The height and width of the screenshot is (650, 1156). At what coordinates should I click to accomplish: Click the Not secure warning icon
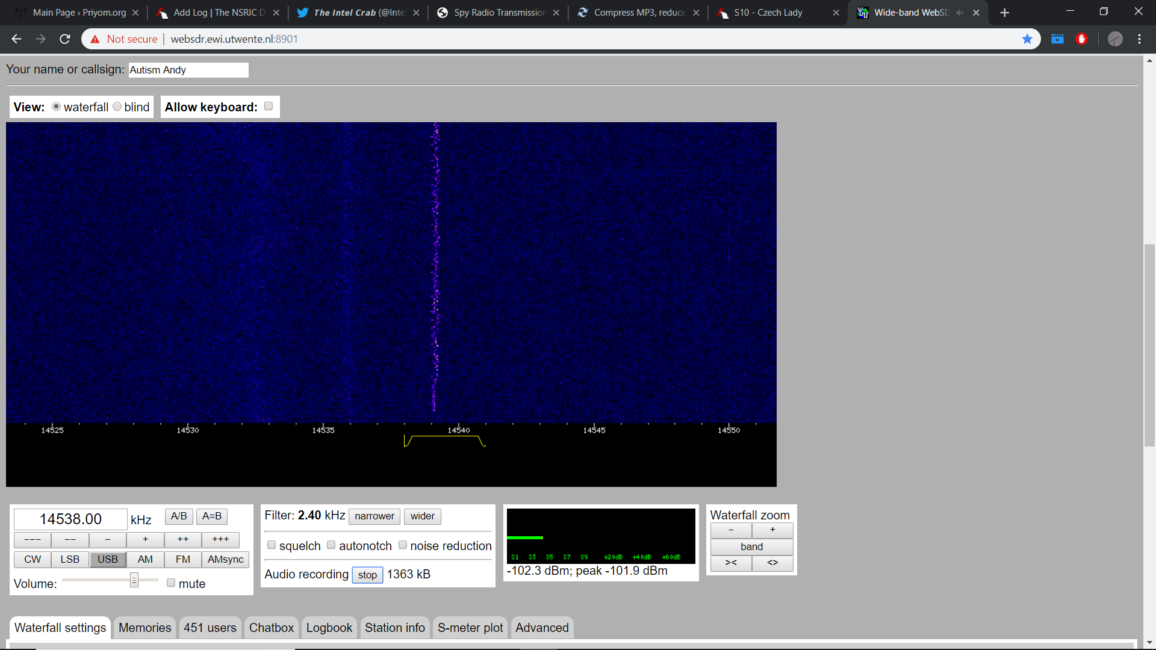[95, 39]
